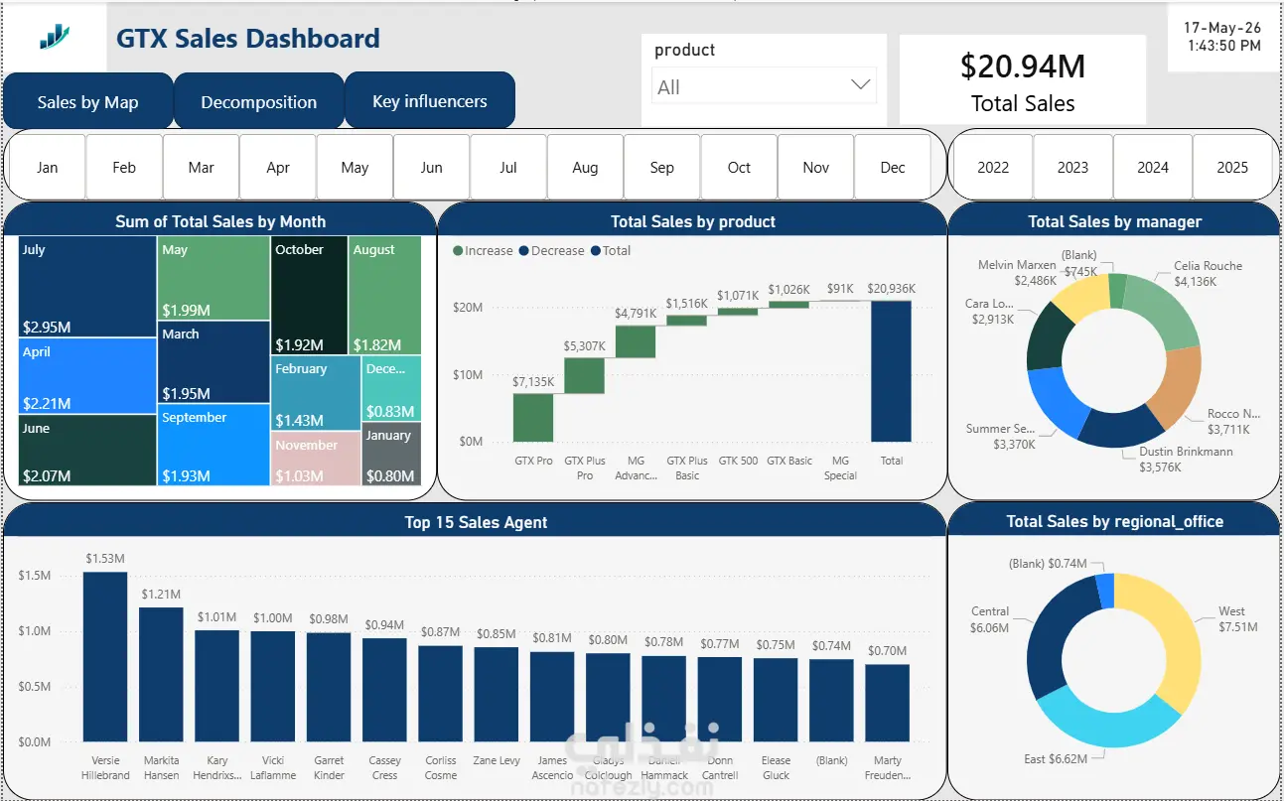Toggle the Dec month filter

[x=893, y=167]
